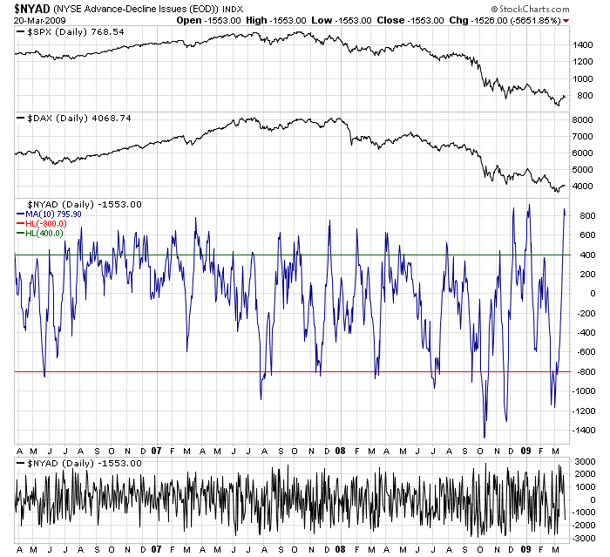This screenshot has width=610, height=557.
Task: Click the 09 year marker on middle axis
Action: coord(525,451)
